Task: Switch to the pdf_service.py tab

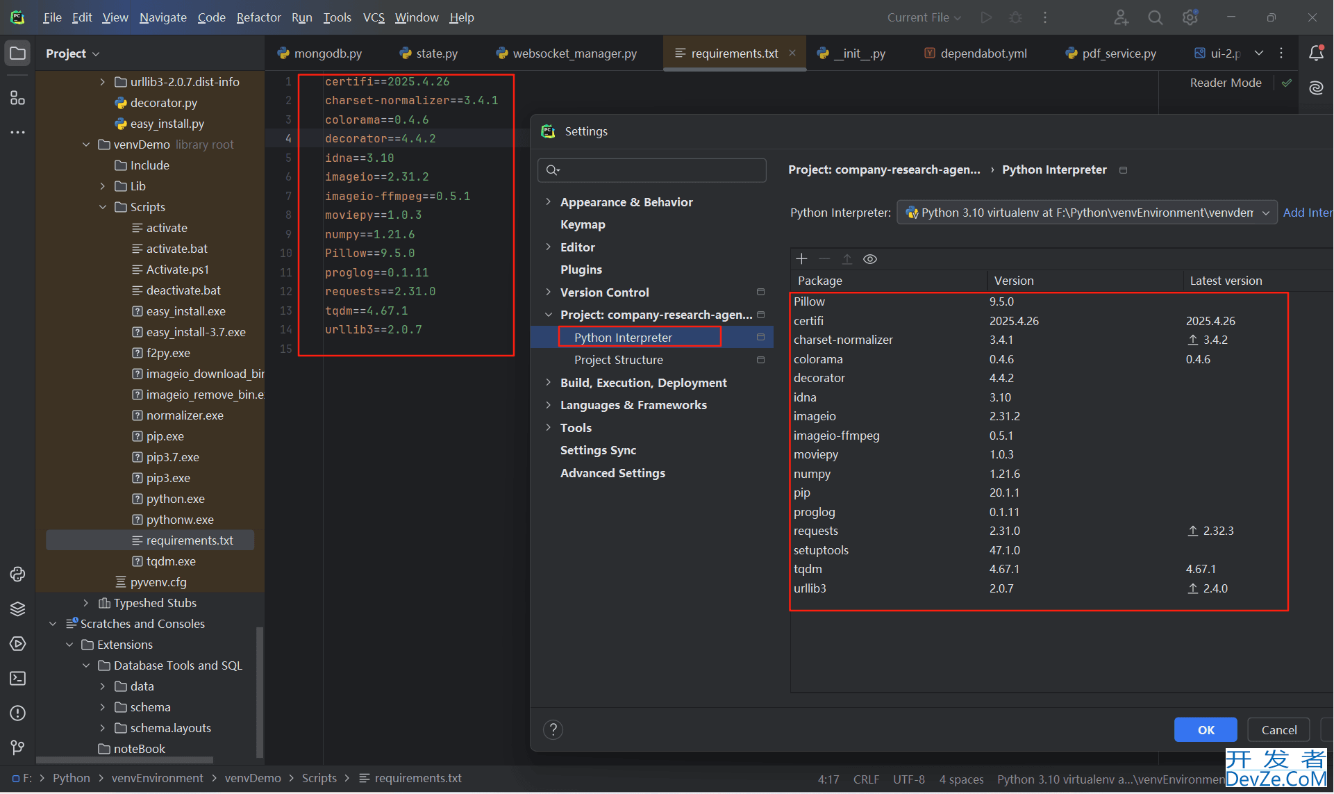Action: pos(1111,53)
